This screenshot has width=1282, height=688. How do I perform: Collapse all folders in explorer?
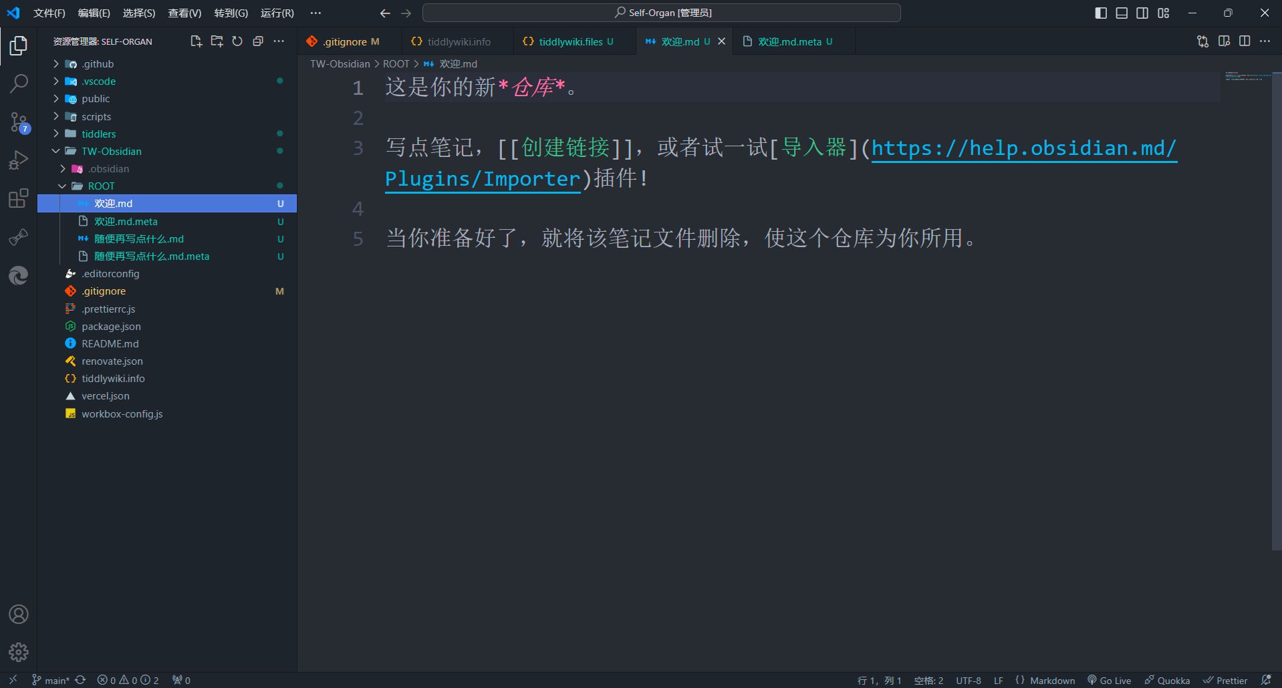258,41
